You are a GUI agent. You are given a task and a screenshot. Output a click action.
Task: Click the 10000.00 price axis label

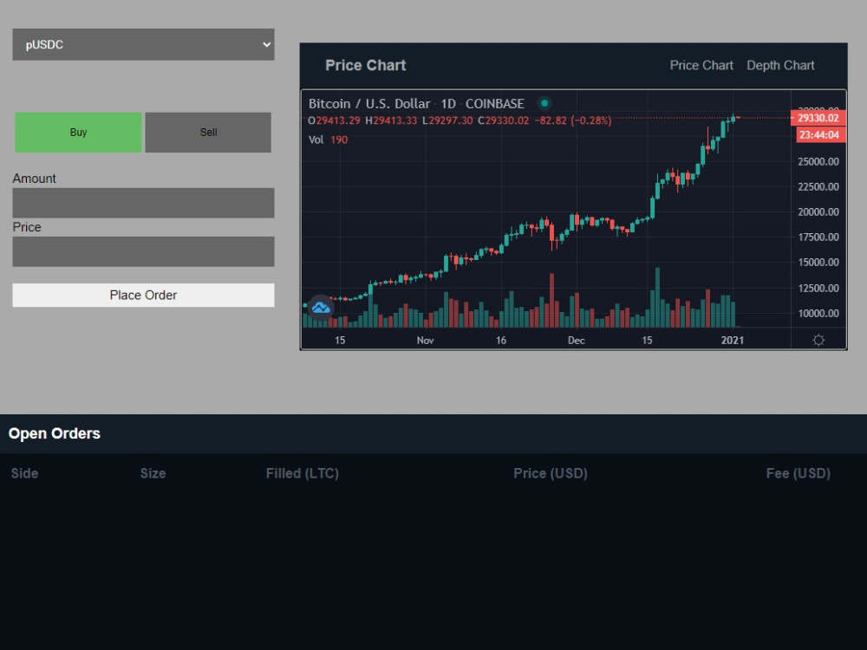(818, 314)
